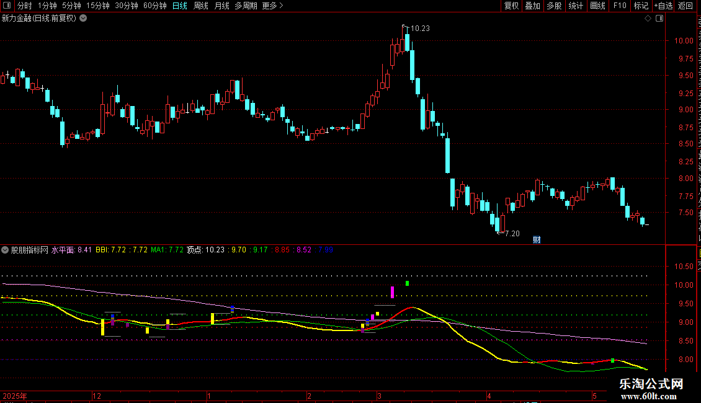This screenshot has height=403, width=701.
Task: Click the panel layout icon in the top-left corner
Action: pos(7,6)
